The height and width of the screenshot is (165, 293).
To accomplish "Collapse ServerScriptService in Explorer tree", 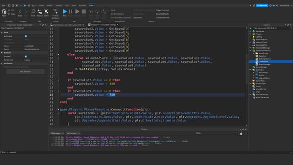I will pyautogui.click(x=250, y=50).
